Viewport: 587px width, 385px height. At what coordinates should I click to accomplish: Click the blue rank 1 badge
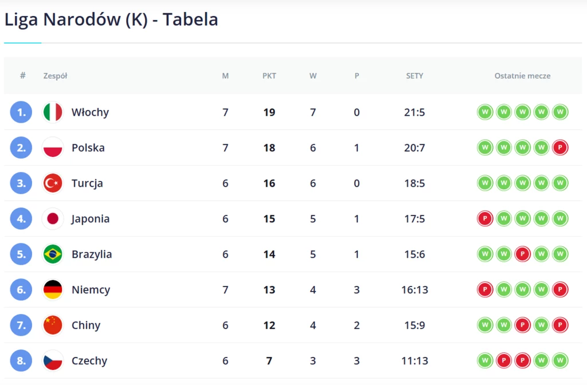click(21, 112)
